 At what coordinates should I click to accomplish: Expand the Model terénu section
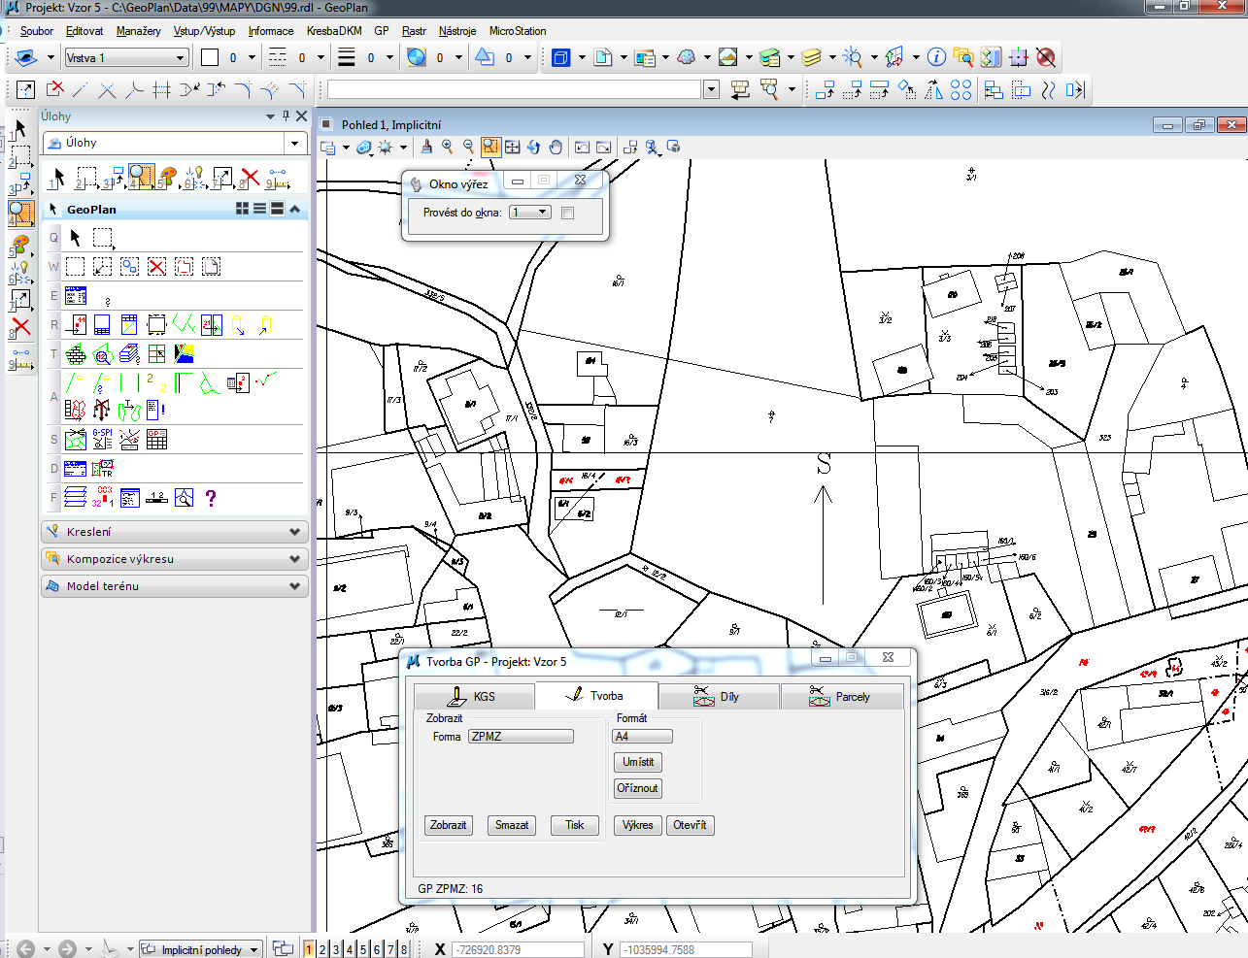coord(175,586)
